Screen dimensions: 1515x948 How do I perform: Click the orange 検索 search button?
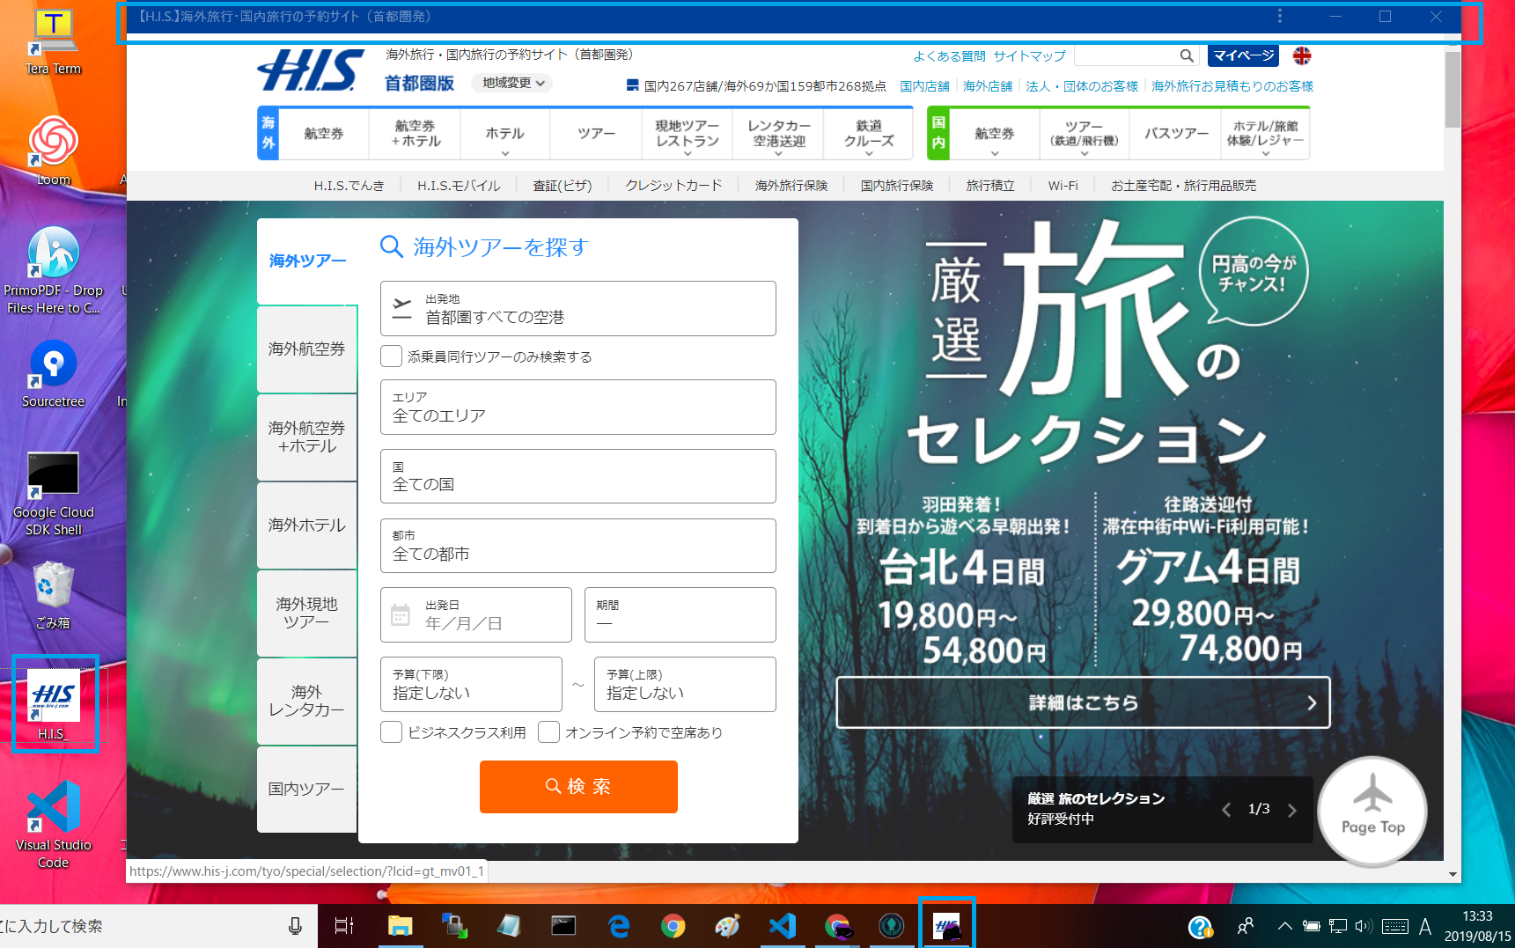577,786
